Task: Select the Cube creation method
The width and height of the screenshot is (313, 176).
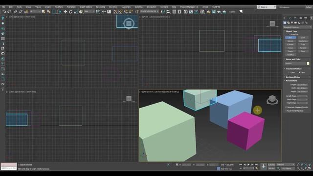Action: (289, 72)
